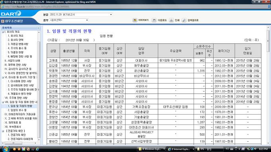The height and width of the screenshot is (152, 271).
Task: Open 1. 임원 및 직원의 현황
Action: point(20,106)
